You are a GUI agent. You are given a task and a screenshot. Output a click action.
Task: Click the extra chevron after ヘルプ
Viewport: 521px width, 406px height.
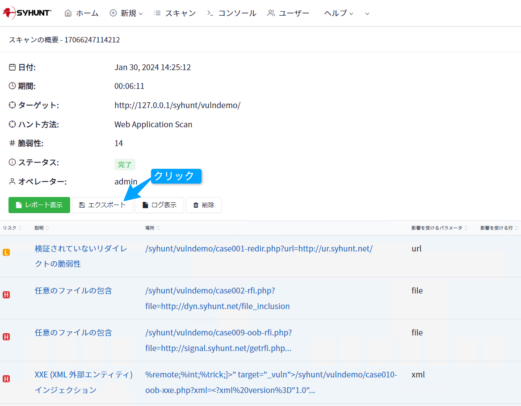(367, 13)
